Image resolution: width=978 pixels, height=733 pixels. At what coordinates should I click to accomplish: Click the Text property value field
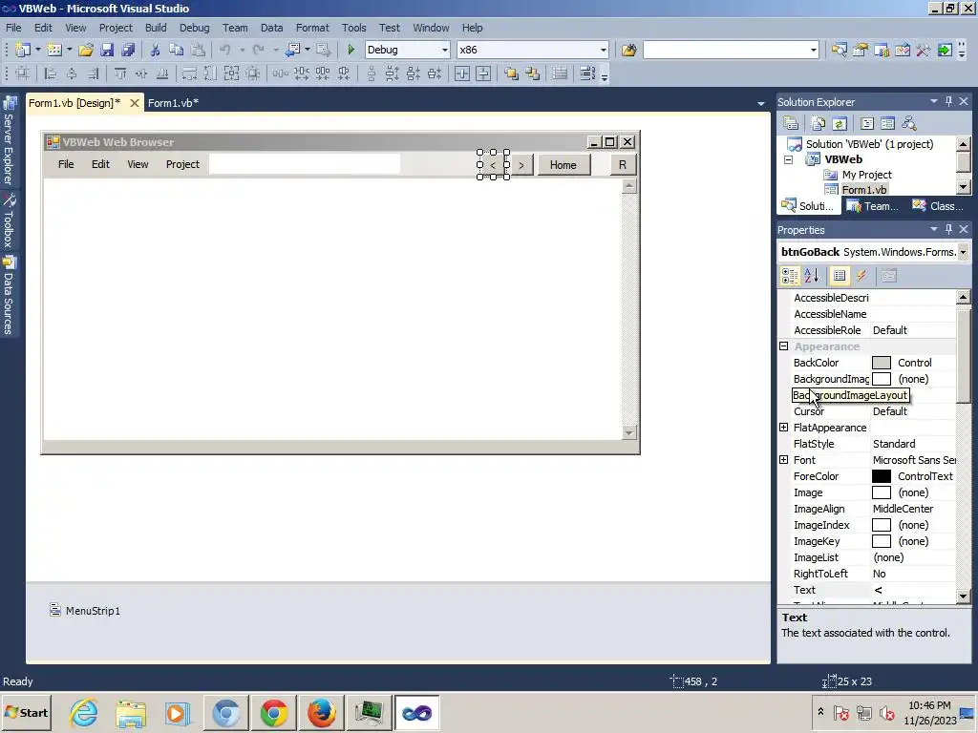point(912,590)
